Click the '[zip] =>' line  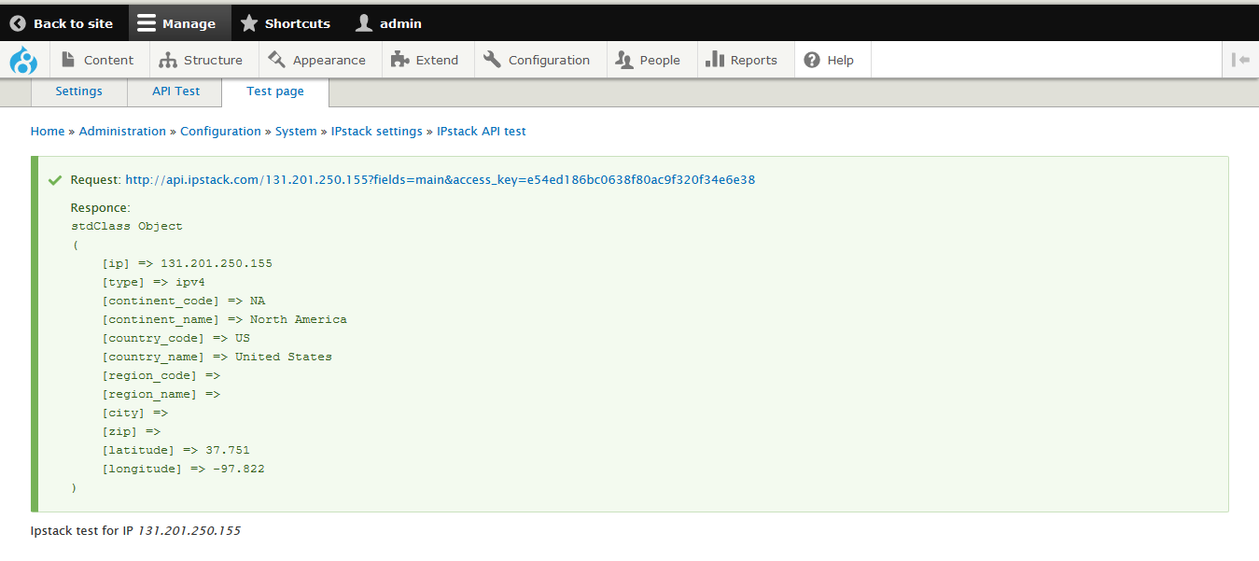(x=132, y=431)
